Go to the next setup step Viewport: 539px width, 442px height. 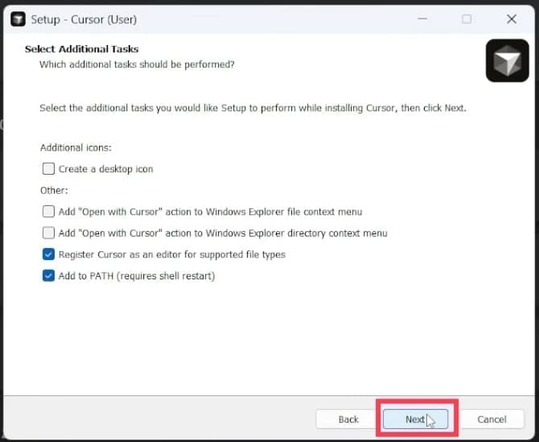click(x=416, y=419)
